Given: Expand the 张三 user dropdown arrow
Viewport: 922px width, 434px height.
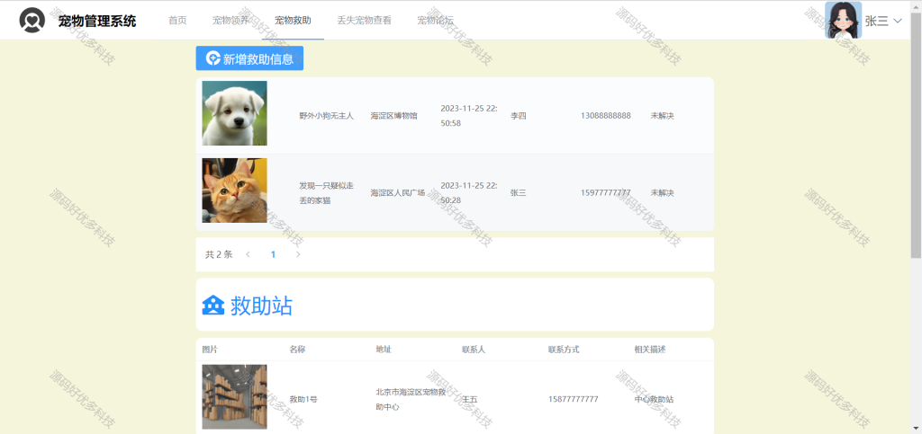Looking at the screenshot, I should [898, 21].
